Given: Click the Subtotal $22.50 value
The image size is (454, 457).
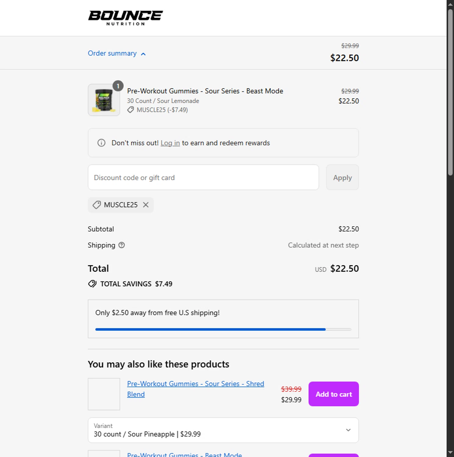Looking at the screenshot, I should [349, 229].
